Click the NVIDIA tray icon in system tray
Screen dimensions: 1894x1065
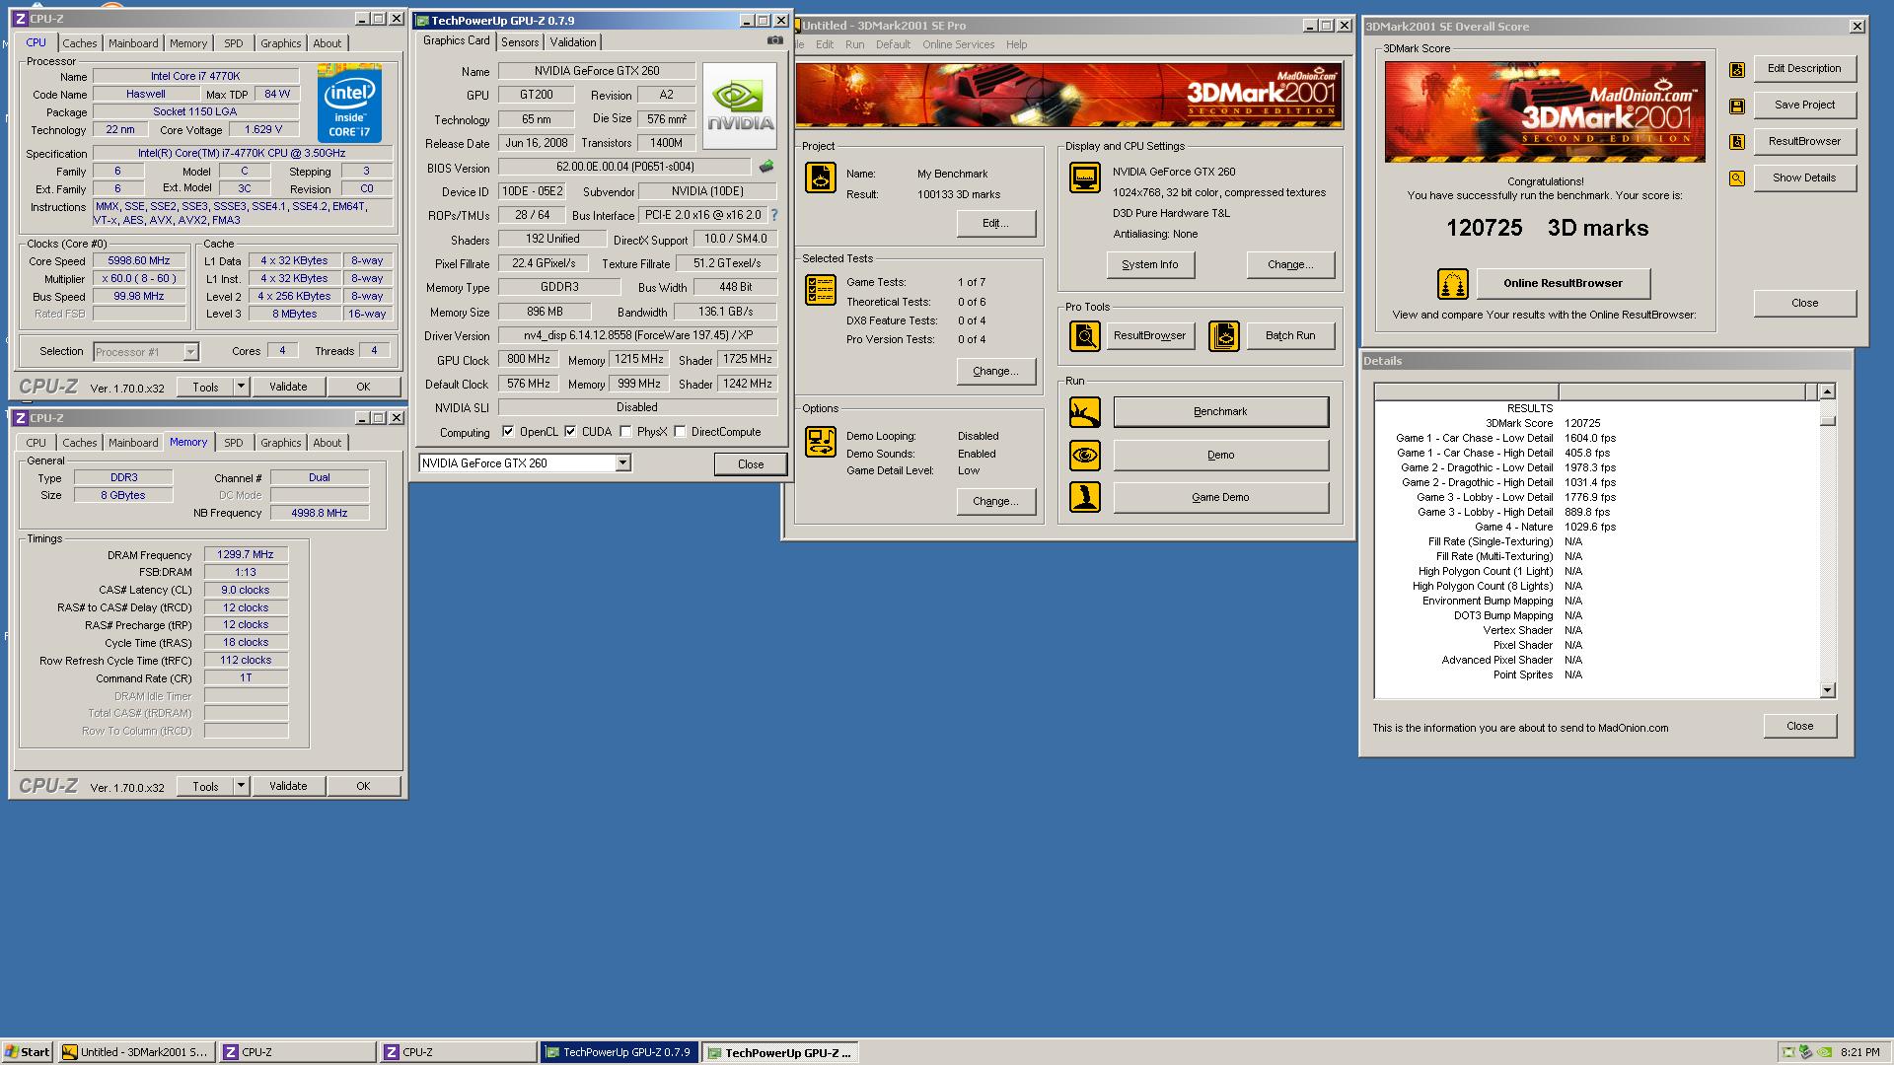pos(1824,1052)
